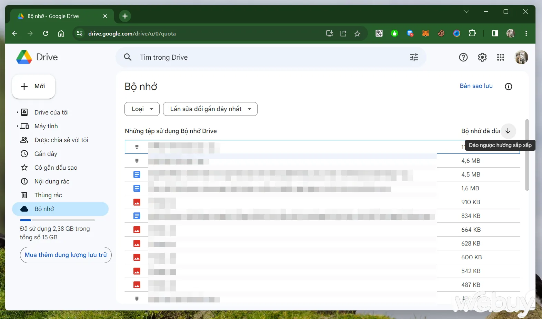
Task: Expand the Drive của tôi tree arrow
Action: (x=17, y=112)
